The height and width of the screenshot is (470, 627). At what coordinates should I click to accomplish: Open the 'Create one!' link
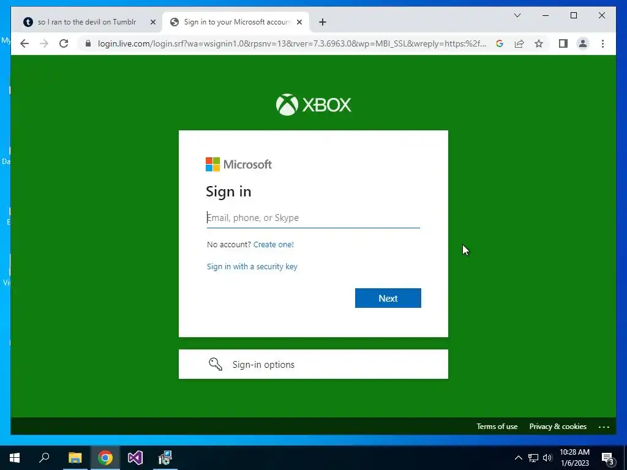(x=274, y=245)
